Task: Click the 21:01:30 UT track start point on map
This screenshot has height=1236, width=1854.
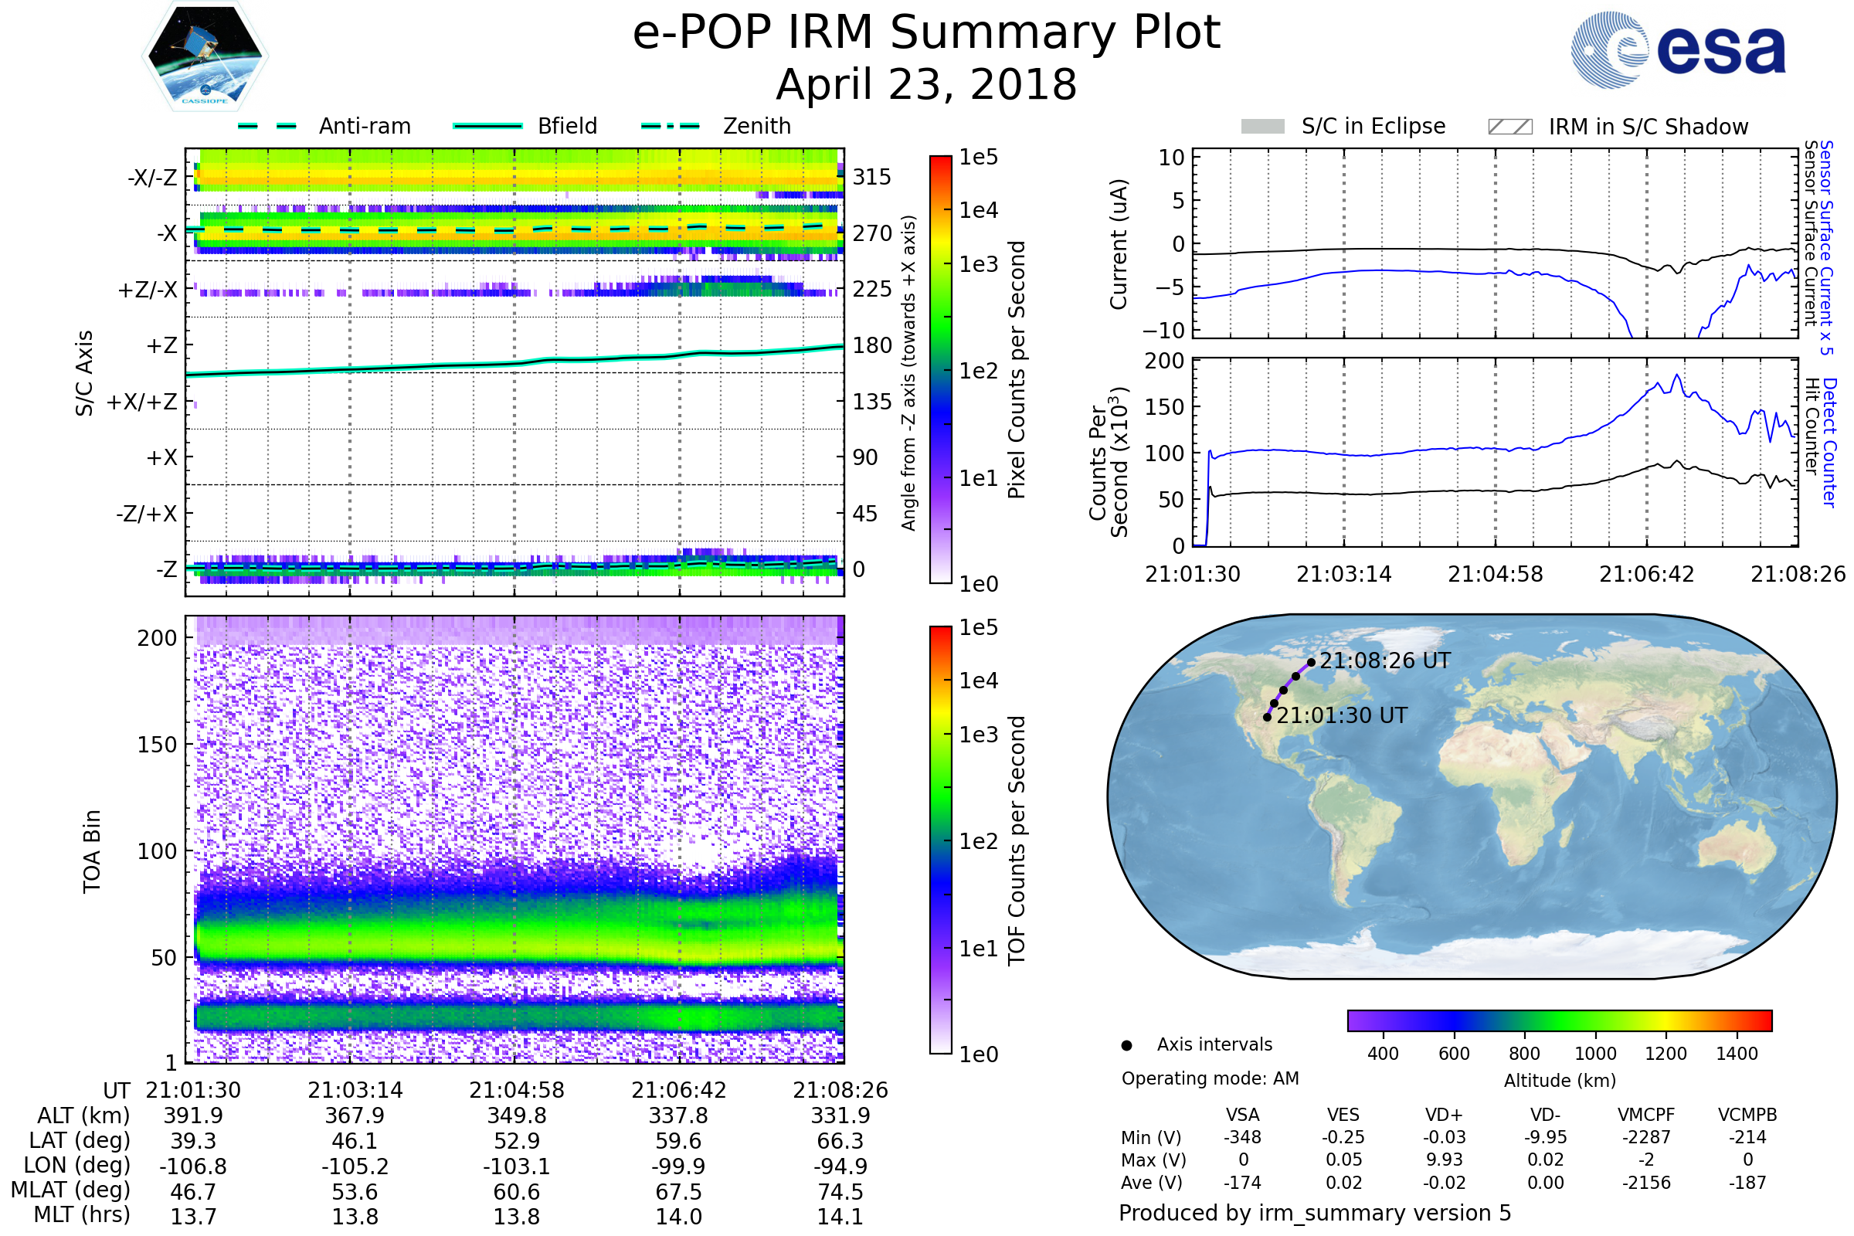Action: 1267,718
